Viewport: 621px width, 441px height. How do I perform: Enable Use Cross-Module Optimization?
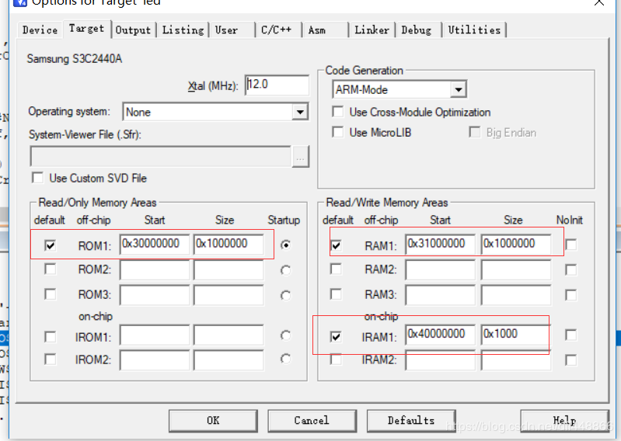[x=338, y=112]
